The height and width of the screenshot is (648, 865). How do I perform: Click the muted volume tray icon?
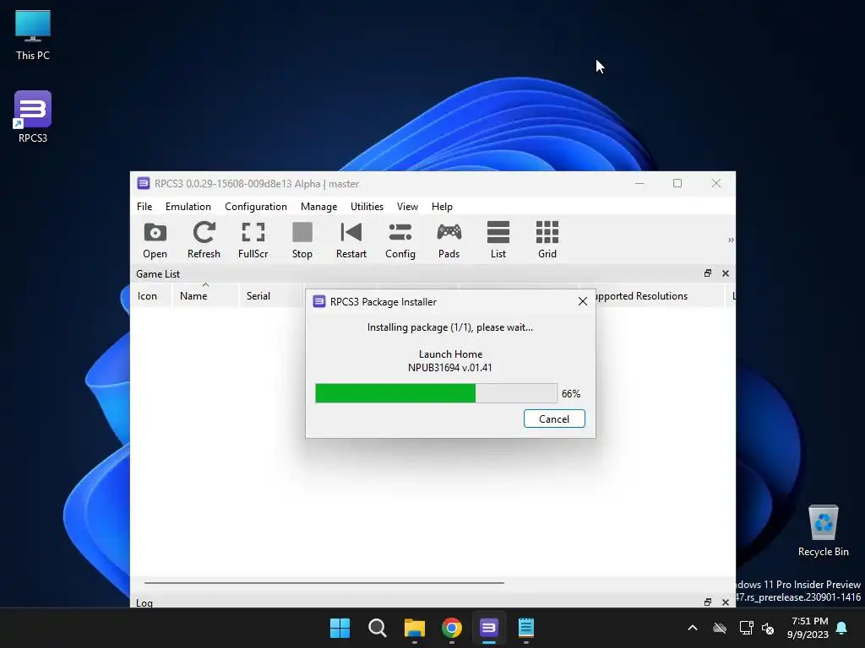click(768, 628)
